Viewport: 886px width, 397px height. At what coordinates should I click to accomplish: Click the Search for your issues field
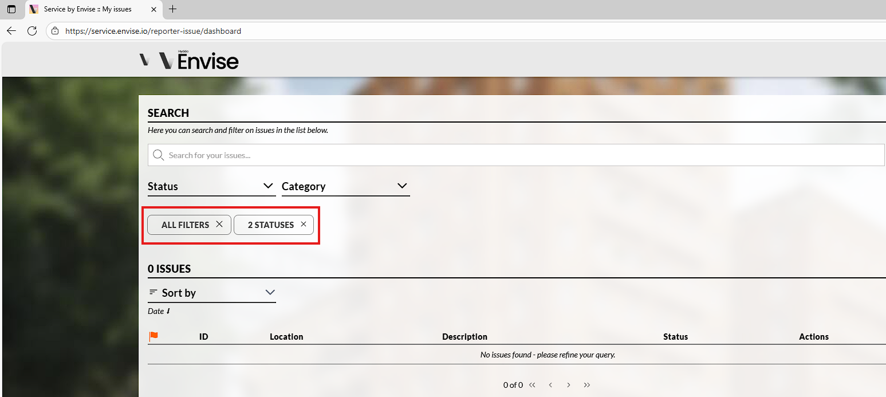[515, 155]
